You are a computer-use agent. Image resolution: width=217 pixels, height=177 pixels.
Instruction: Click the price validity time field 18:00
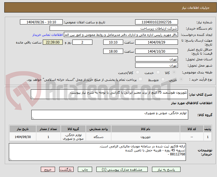click(x=113, y=51)
